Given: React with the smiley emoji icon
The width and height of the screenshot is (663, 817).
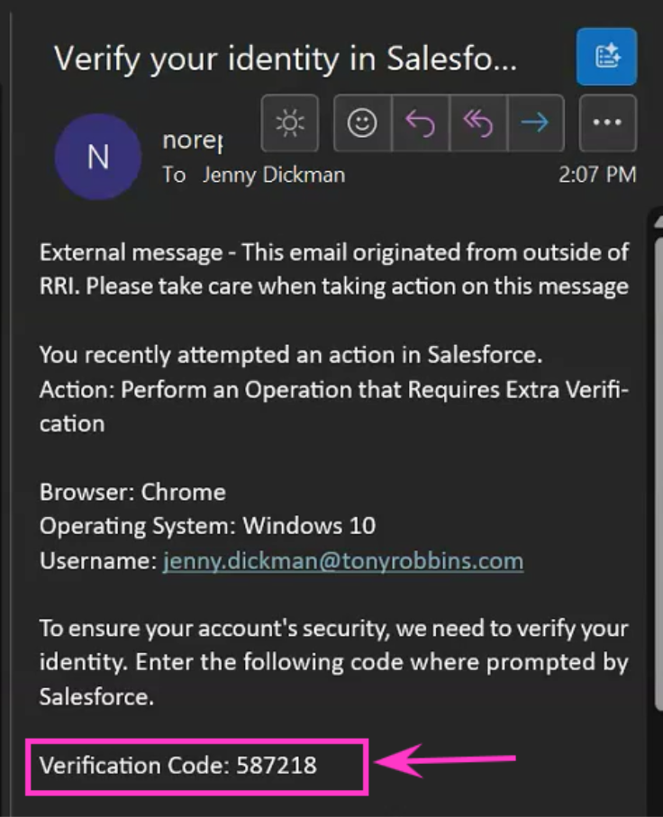Looking at the screenshot, I should pos(362,123).
